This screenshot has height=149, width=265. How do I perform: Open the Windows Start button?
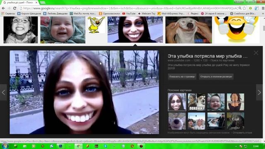pos(5,146)
